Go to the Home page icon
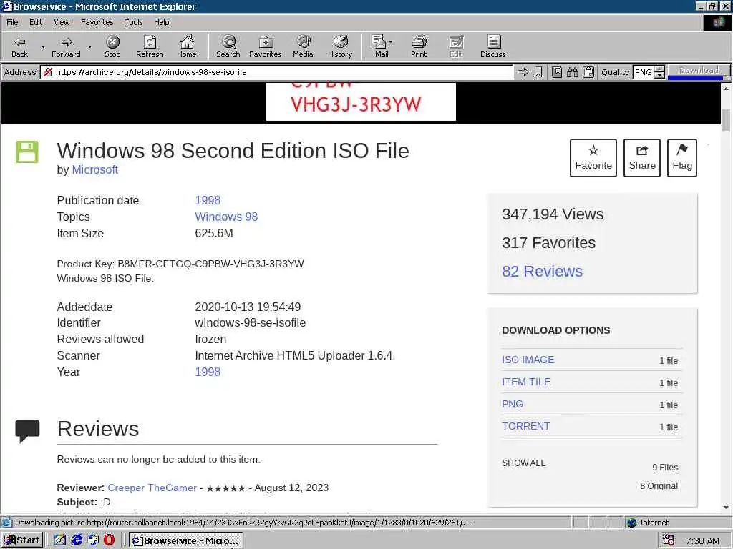Viewport: 733px width, 549px height. [x=187, y=46]
